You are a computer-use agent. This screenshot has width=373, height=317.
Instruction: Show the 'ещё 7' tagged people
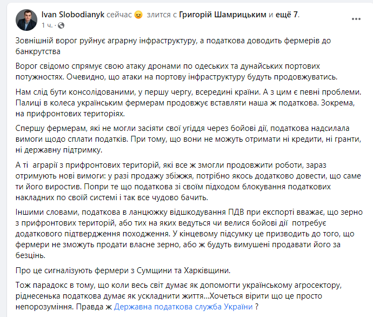(x=287, y=15)
